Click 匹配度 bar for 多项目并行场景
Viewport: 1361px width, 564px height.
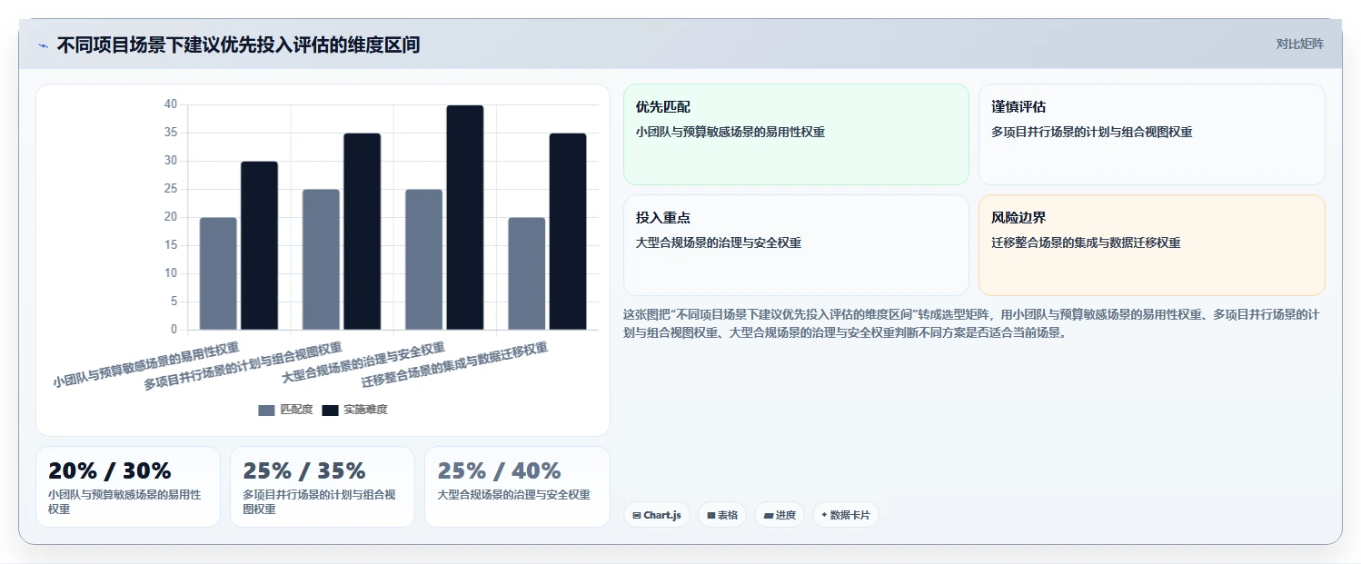tap(321, 260)
